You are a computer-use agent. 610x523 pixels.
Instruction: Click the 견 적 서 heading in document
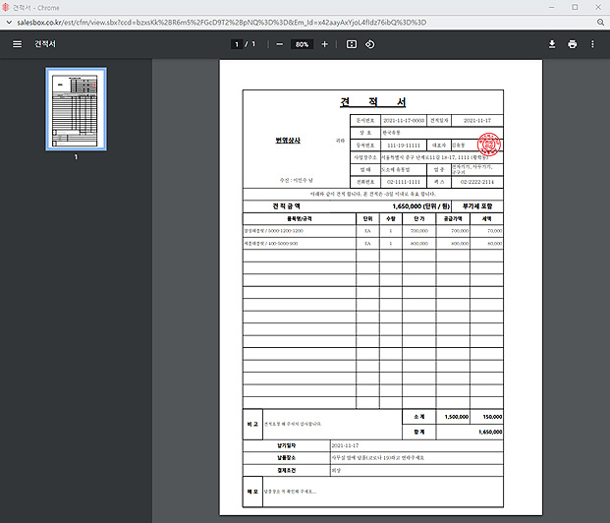click(373, 102)
